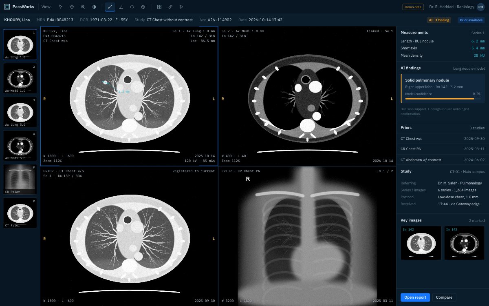Screen dimensions: 489x306
Task: Click the Demo data badge
Action: [x=413, y=7]
